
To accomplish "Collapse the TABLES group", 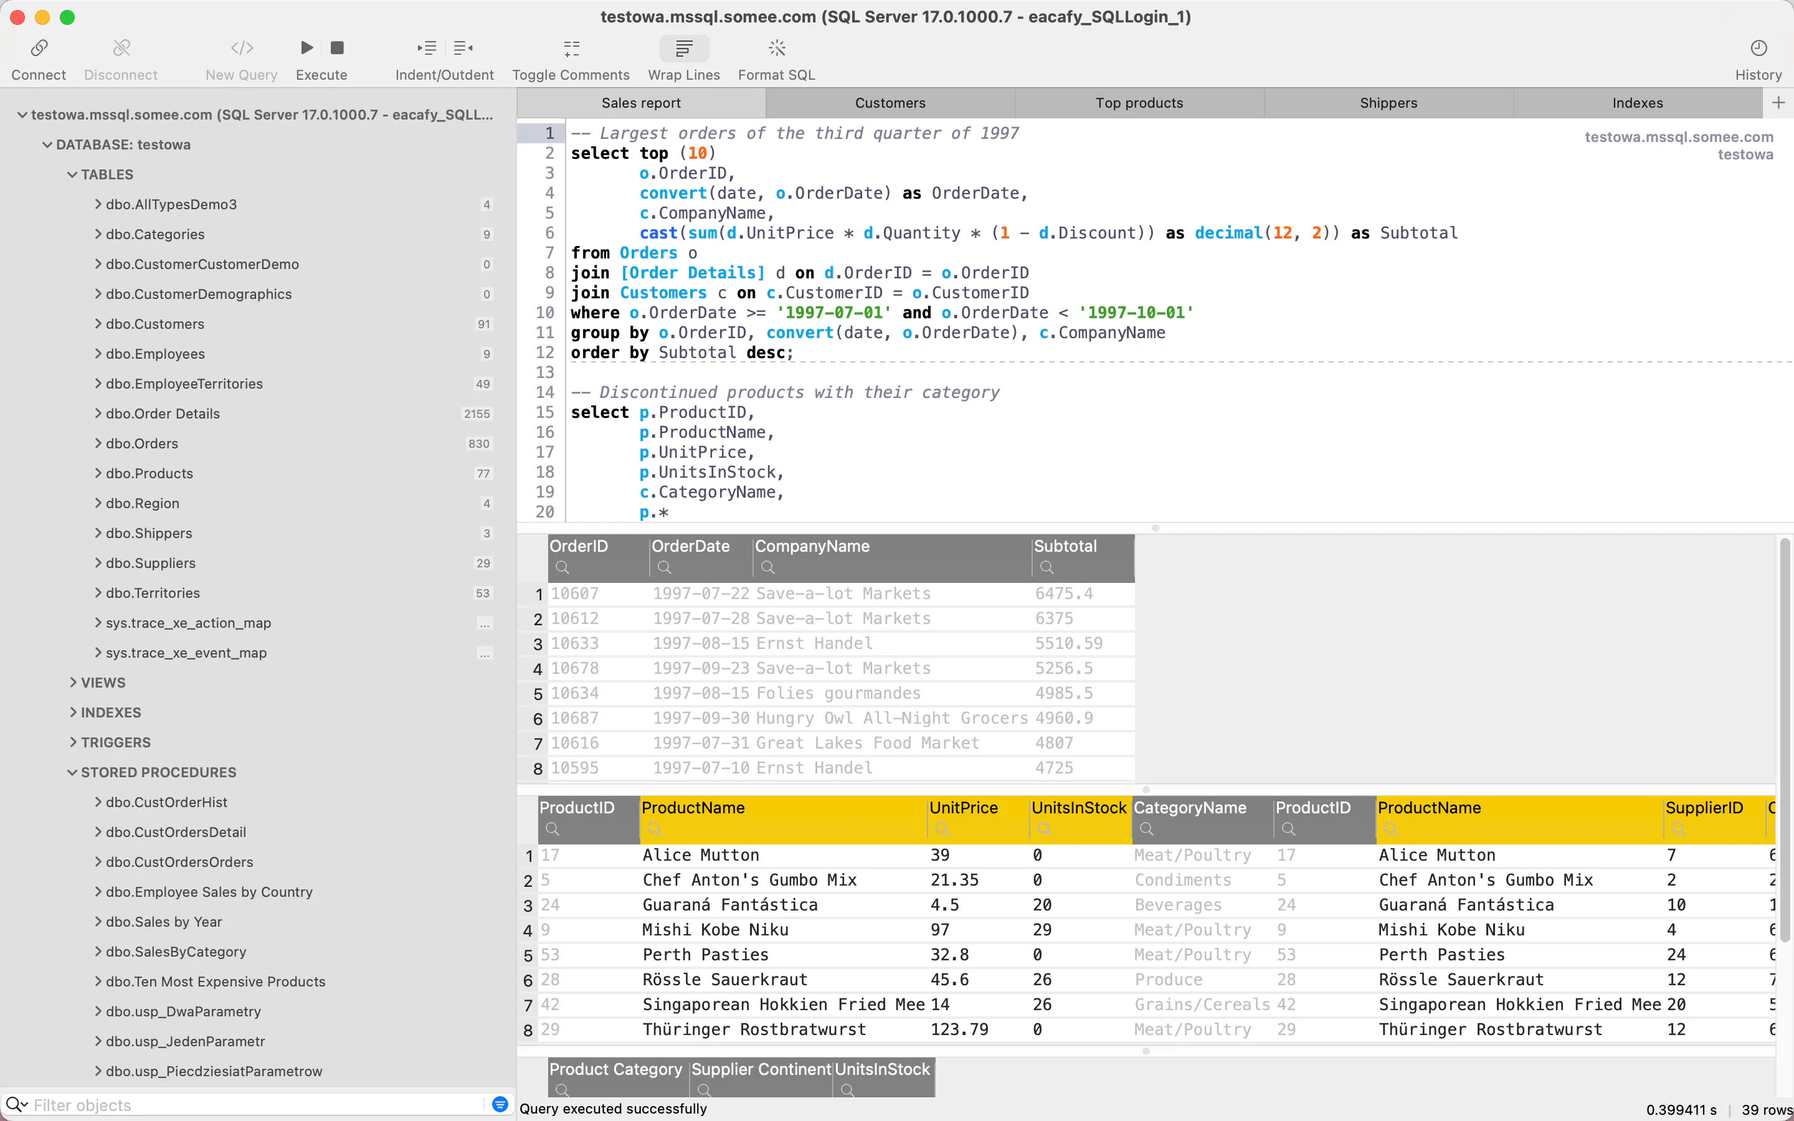I will click(72, 174).
